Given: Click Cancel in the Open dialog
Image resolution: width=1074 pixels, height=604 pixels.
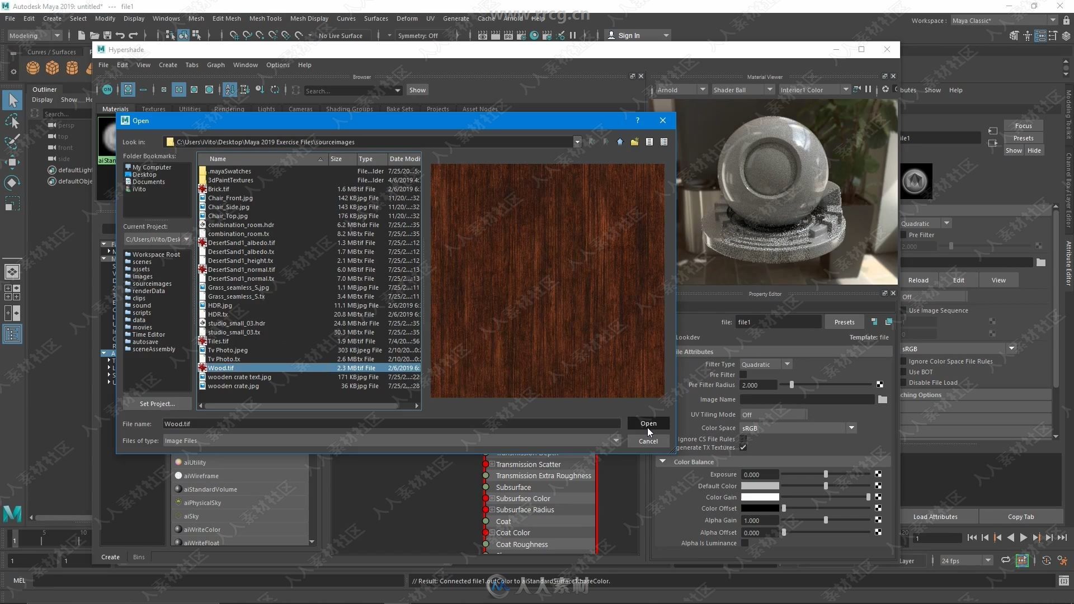Looking at the screenshot, I should click(648, 441).
